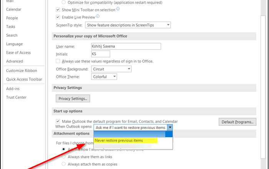The height and width of the screenshot is (169, 269).
Task: Enable Always use these values checkbox
Action: click(58, 61)
